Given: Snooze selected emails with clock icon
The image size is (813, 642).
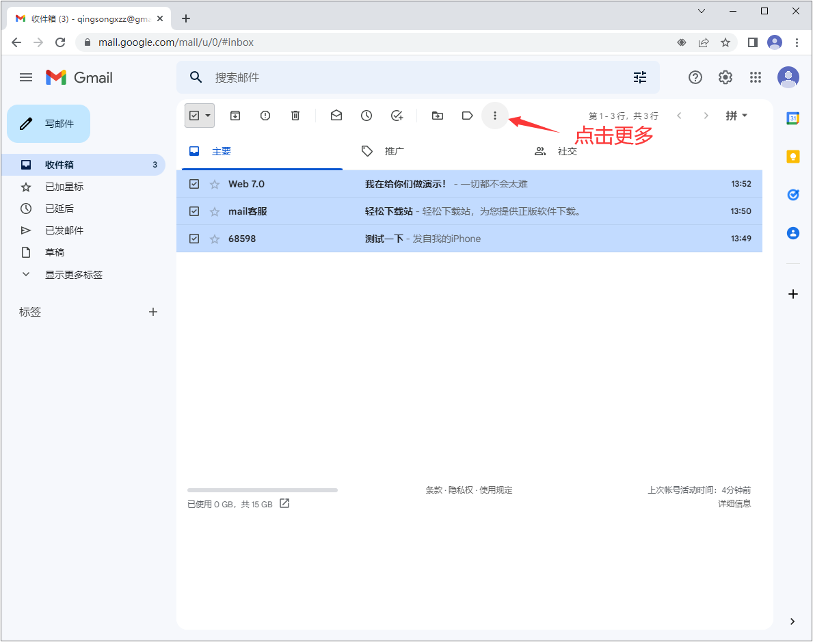Looking at the screenshot, I should point(366,116).
